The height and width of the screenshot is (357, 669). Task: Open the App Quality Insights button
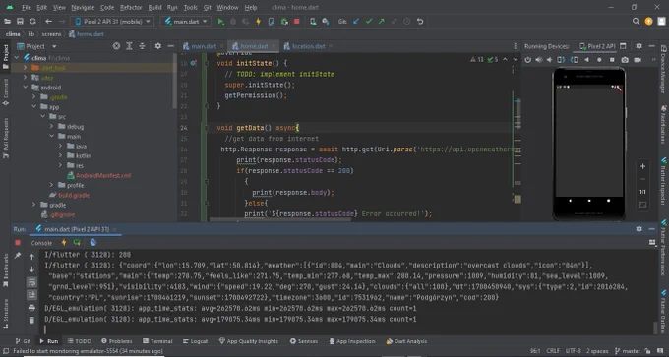point(248,341)
